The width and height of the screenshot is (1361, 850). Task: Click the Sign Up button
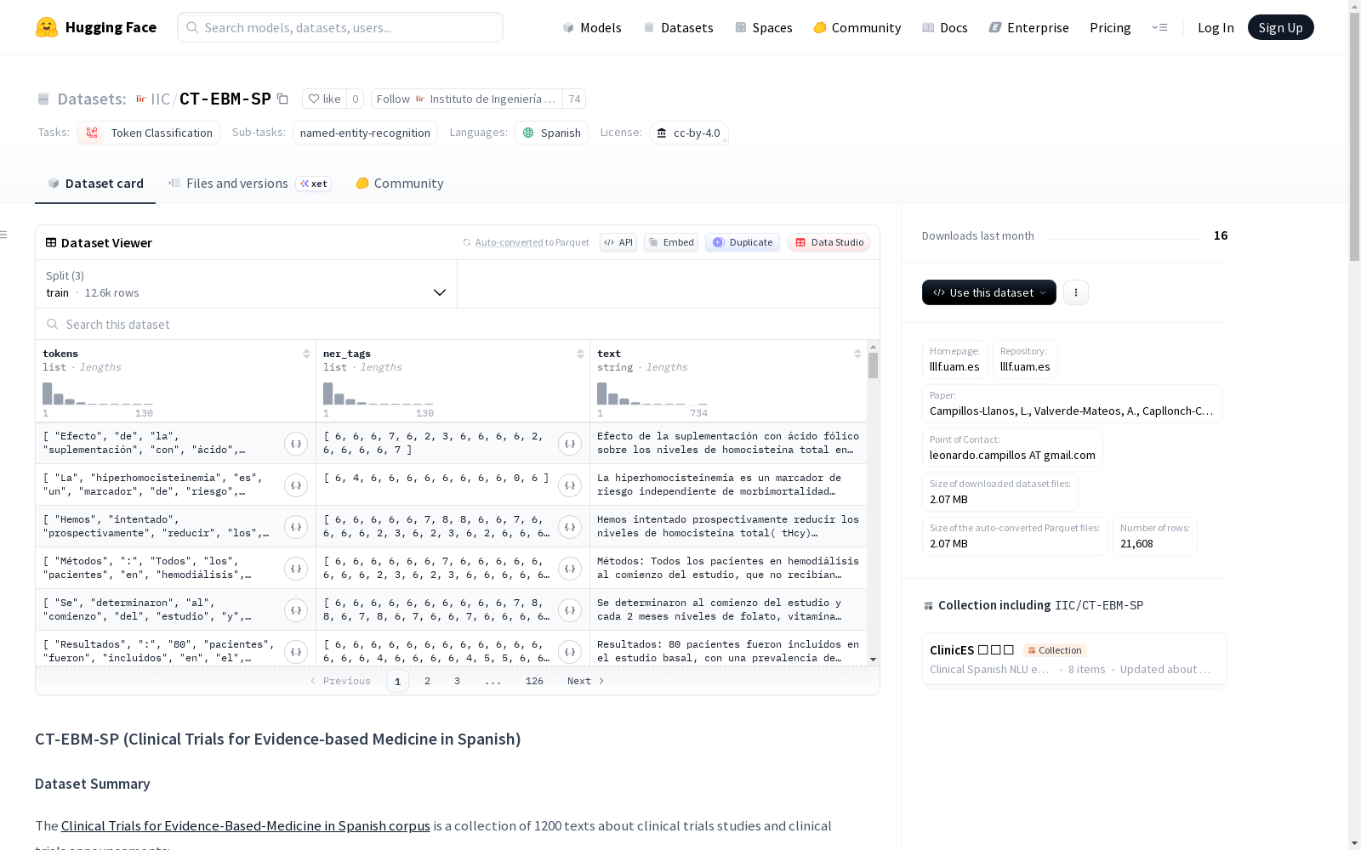(1281, 27)
